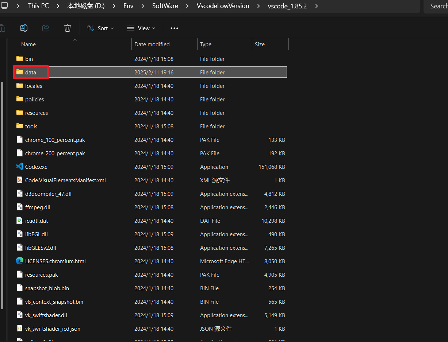Expand the chevron after vscode_1.85.2 breadcrumb

click(x=316, y=6)
